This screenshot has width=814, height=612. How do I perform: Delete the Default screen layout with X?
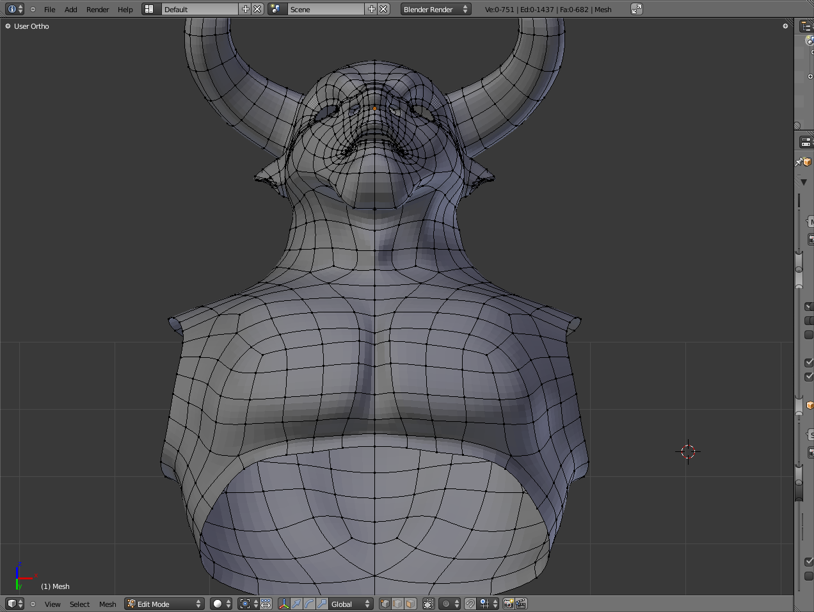pyautogui.click(x=257, y=9)
